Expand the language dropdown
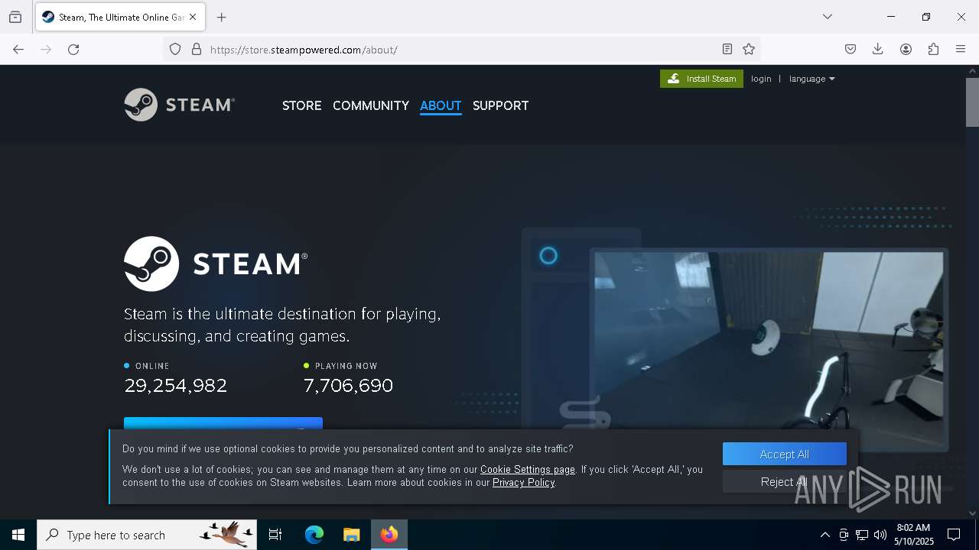This screenshot has height=550, width=979. [x=811, y=79]
